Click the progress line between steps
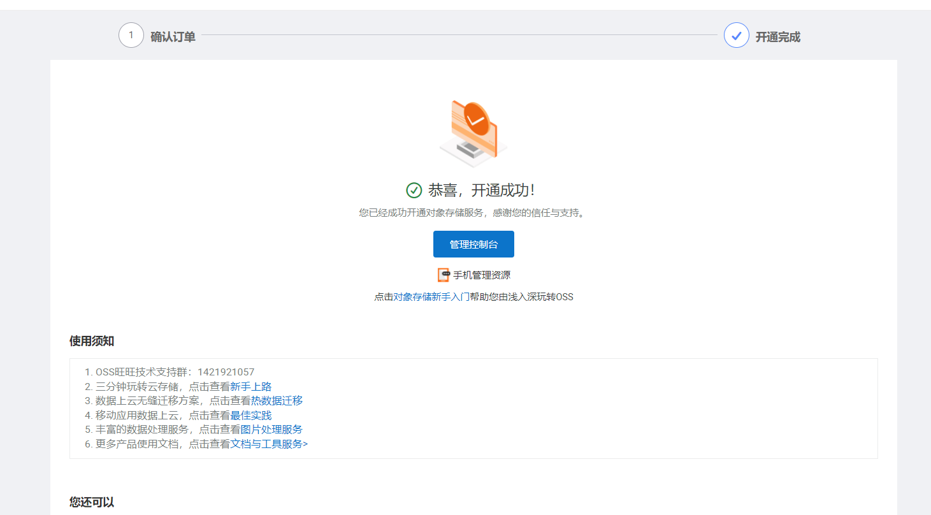Viewport: 931px width, 515px height. click(459, 35)
